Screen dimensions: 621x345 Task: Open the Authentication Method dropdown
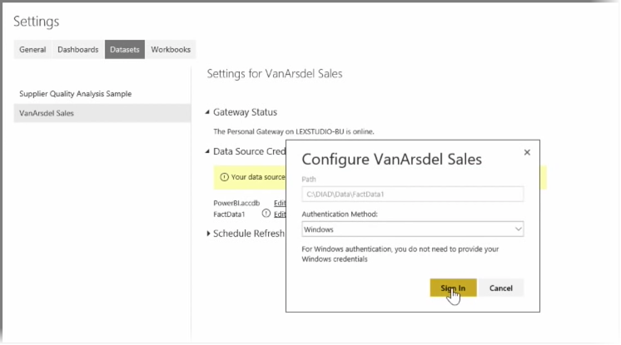(x=412, y=229)
